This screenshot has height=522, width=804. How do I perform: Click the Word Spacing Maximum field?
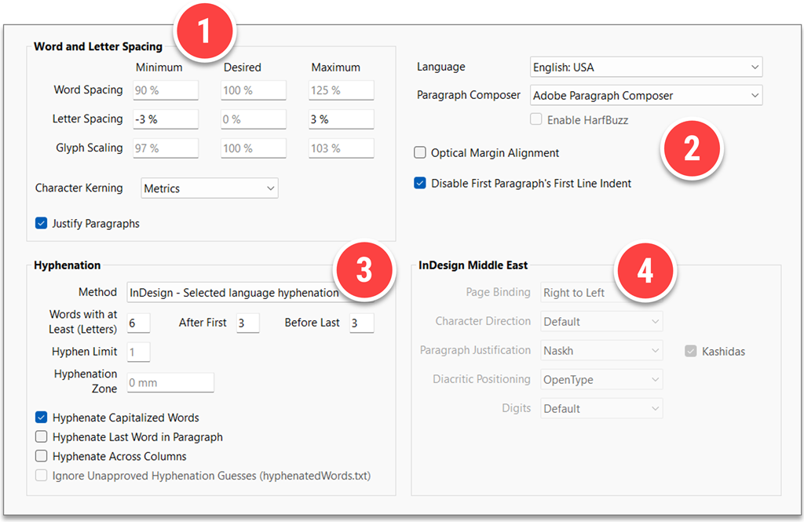click(341, 90)
